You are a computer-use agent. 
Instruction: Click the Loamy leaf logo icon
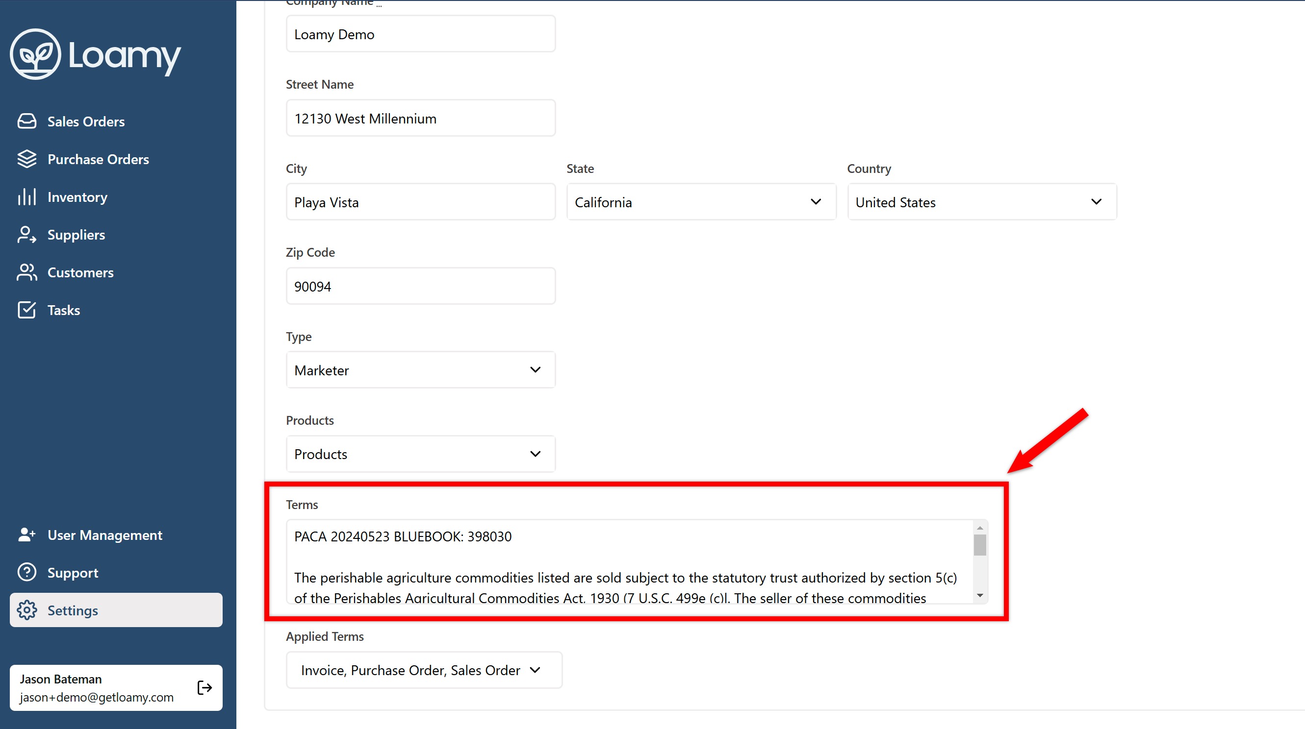point(35,54)
